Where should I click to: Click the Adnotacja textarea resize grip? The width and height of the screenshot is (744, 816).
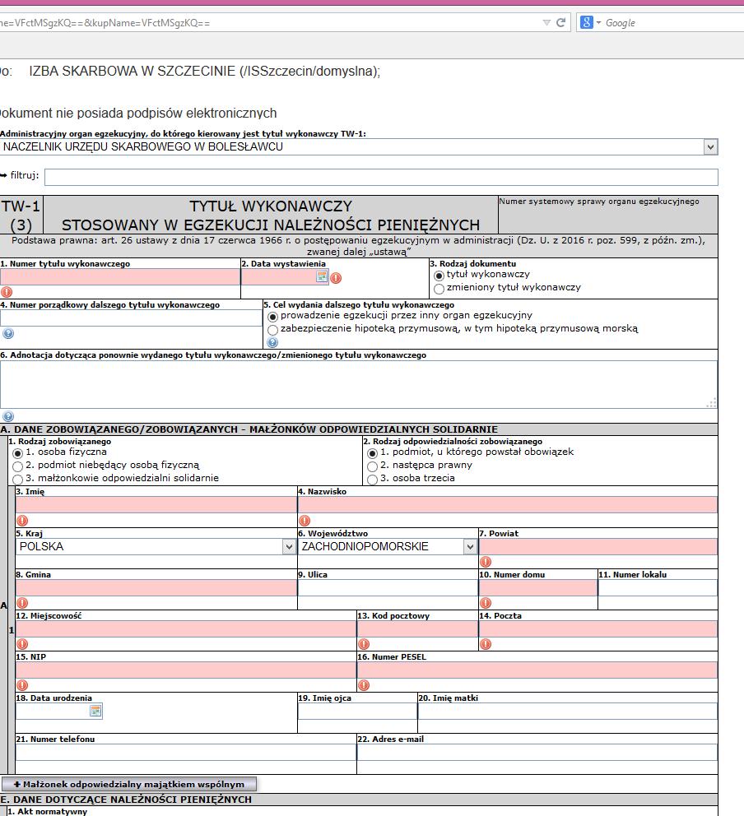pos(712,403)
